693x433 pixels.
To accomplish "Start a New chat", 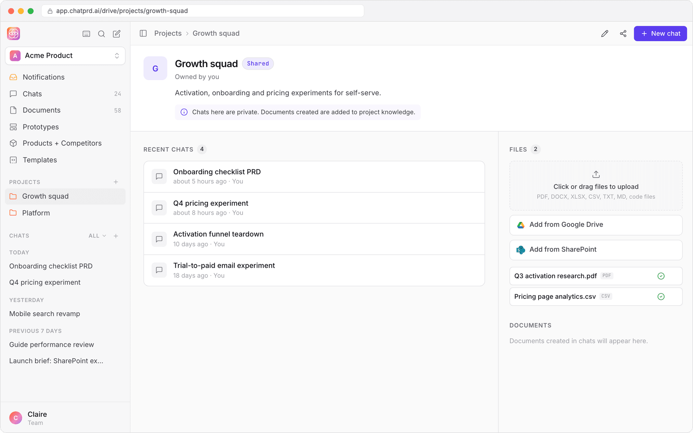I will tap(660, 34).
